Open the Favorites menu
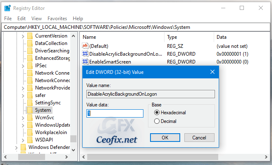Viewport: 272px width, 165px height. [57, 19]
